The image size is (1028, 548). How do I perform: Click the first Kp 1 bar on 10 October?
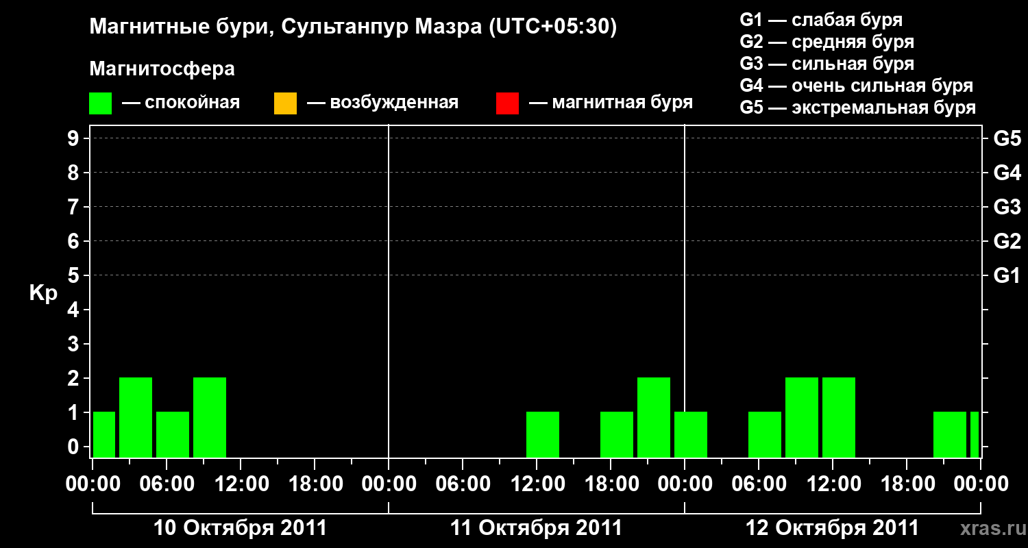point(104,434)
